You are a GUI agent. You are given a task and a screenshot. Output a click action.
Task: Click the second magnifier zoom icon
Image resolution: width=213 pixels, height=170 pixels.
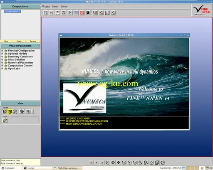coord(146,163)
